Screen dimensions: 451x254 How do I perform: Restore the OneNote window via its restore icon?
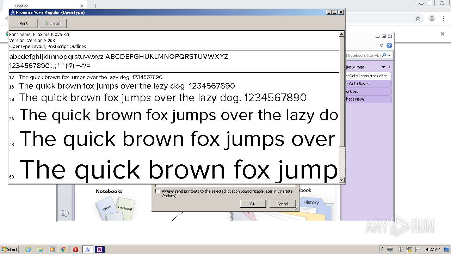point(384,36)
